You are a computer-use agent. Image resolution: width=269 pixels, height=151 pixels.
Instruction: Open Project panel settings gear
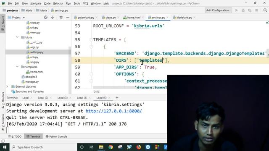(x=61, y=17)
